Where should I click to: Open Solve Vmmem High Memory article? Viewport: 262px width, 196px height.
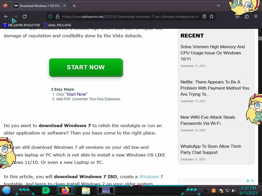tap(213, 53)
